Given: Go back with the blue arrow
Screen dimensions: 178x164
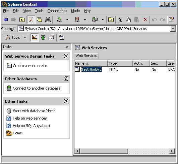Looking at the screenshot, I should tap(5, 20).
